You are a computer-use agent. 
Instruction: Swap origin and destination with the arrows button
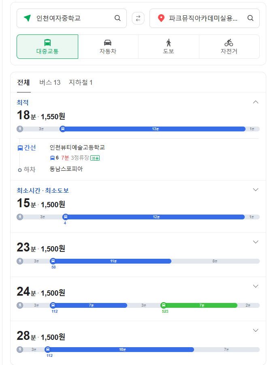(138, 18)
